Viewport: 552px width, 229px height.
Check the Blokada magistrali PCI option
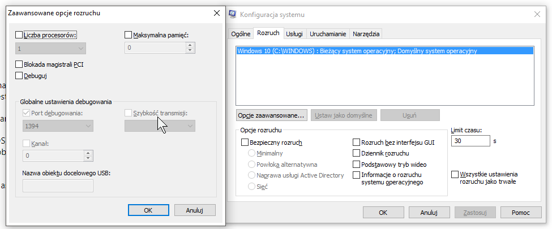[x=20, y=64]
